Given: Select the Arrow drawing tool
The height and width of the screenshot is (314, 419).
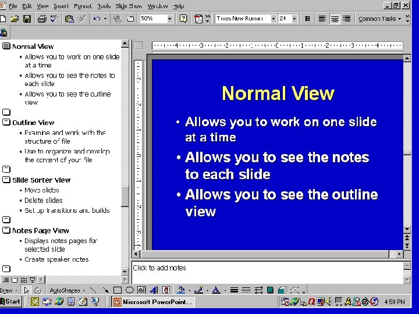Looking at the screenshot, I should [x=105, y=290].
